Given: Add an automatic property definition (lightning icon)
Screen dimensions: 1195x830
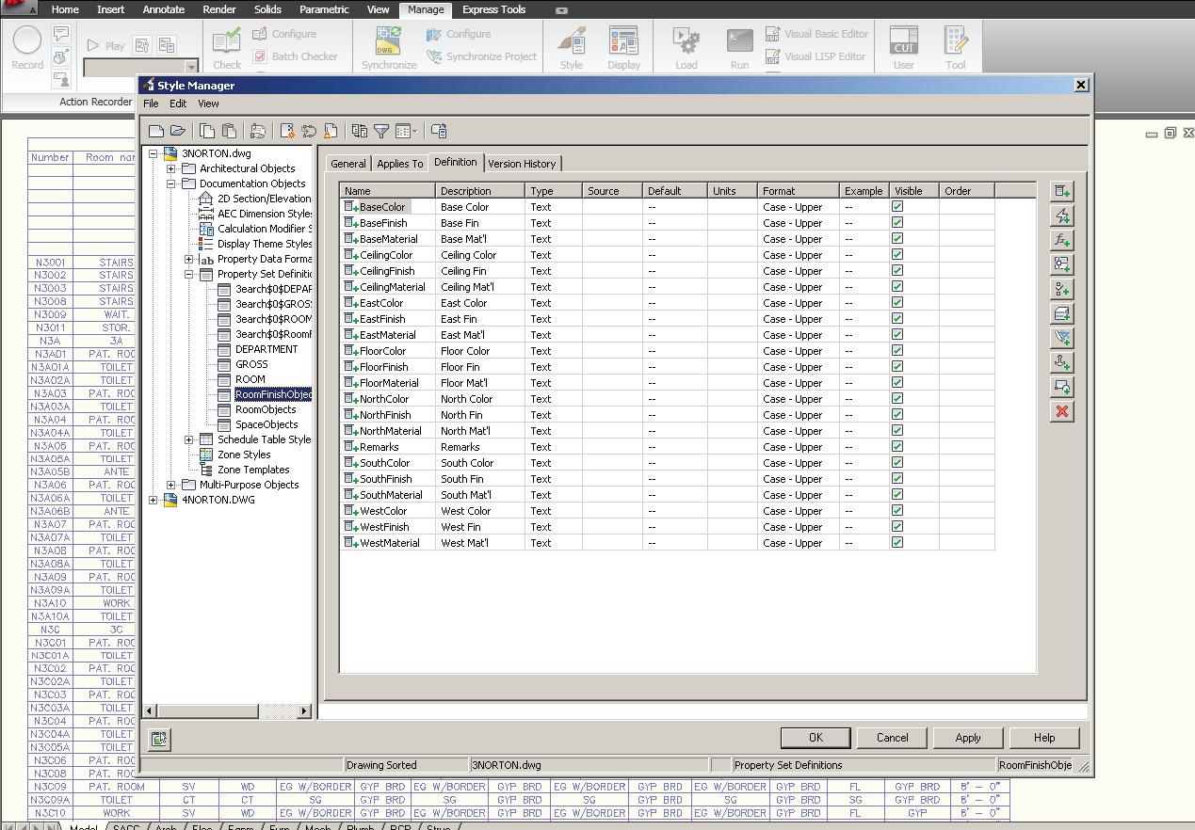Looking at the screenshot, I should 1062,215.
